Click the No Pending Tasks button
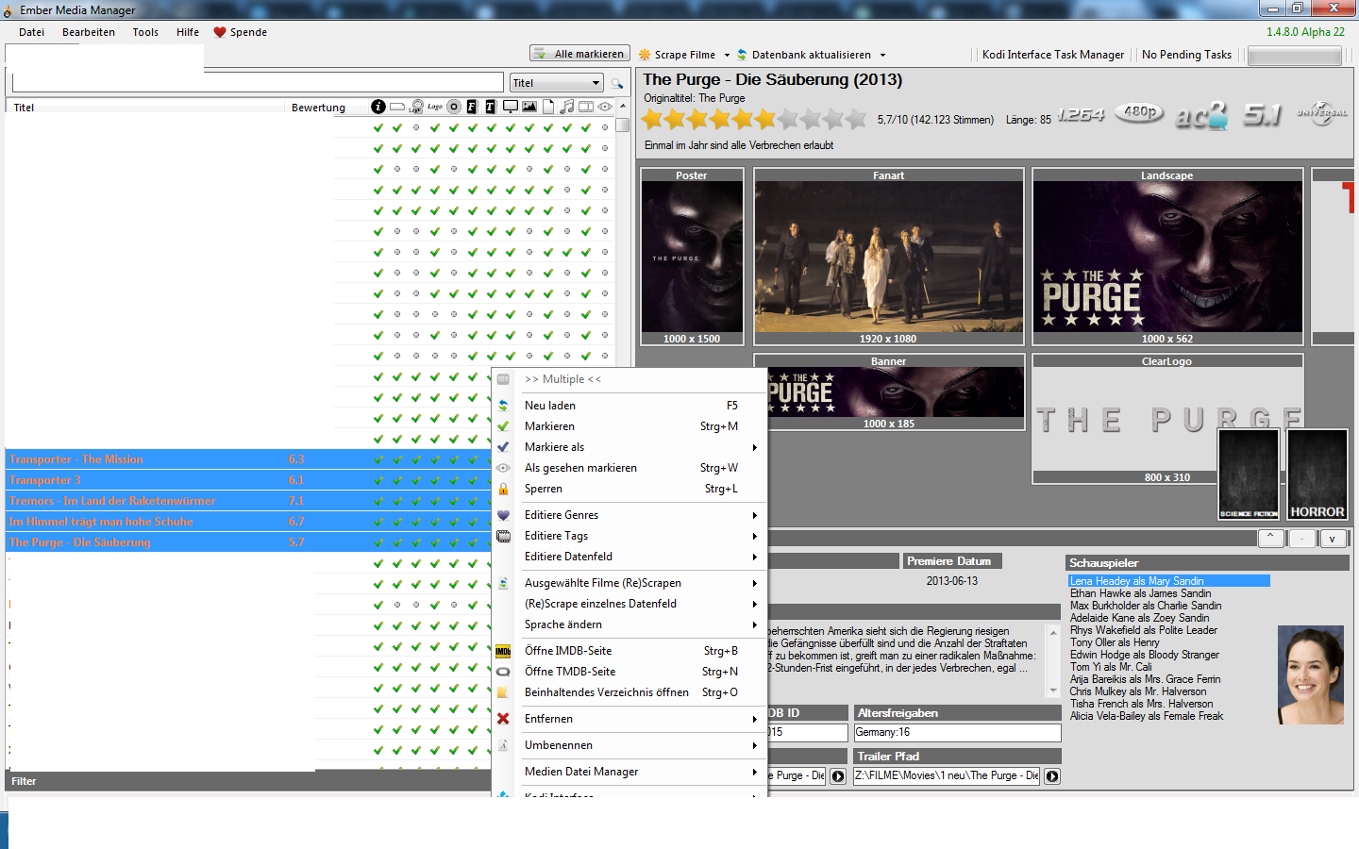1359x849 pixels. point(1186,55)
